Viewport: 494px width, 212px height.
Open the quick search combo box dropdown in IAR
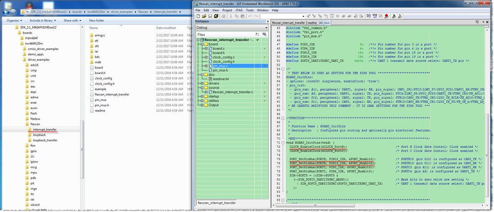click(x=303, y=16)
